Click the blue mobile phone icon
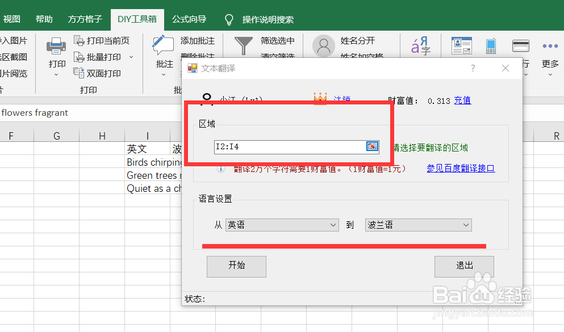This screenshot has width=564, height=332. pyautogui.click(x=490, y=45)
